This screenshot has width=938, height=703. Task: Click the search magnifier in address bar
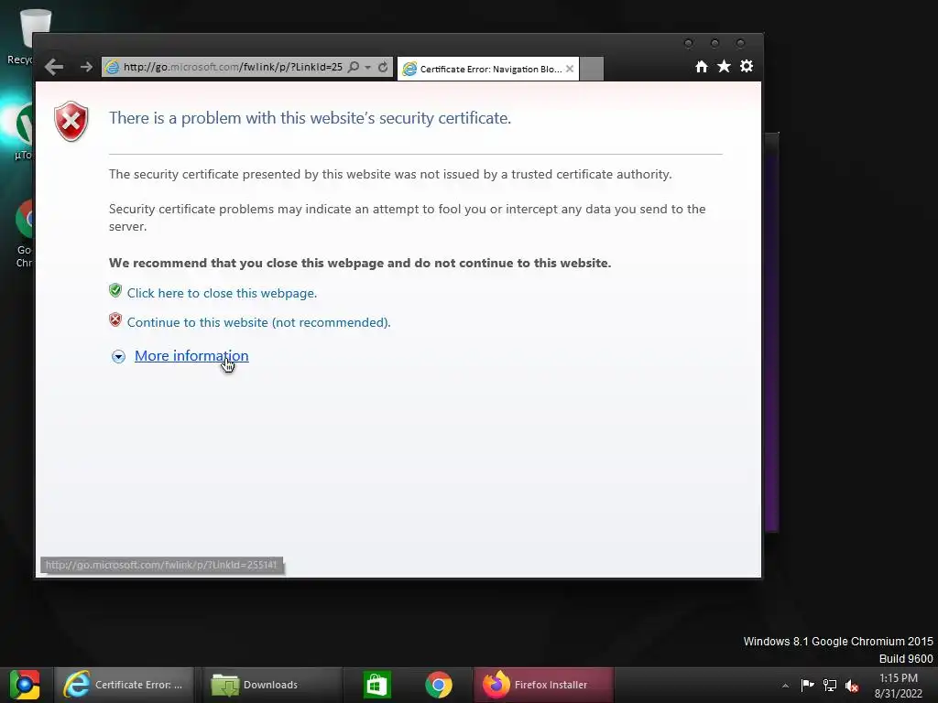pos(354,67)
